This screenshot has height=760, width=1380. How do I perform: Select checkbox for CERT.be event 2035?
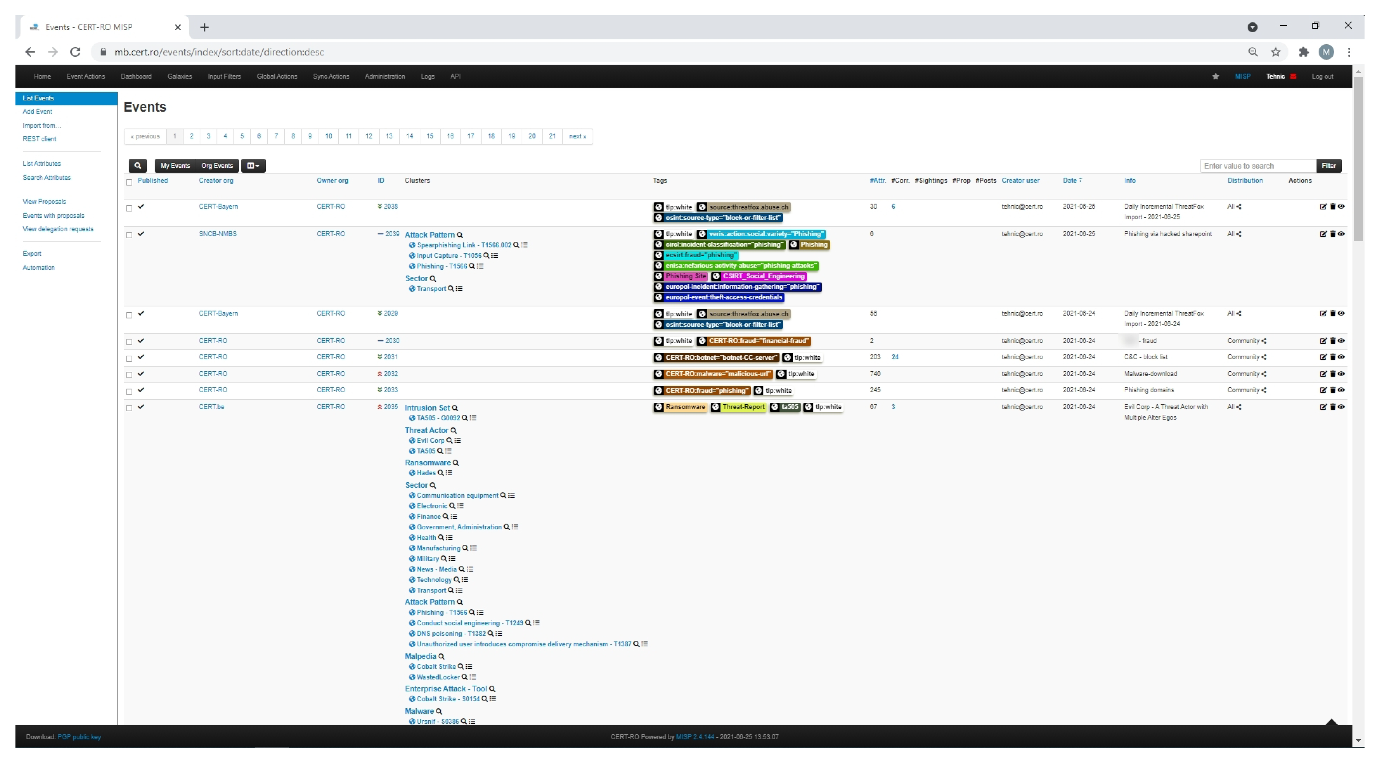click(x=129, y=408)
